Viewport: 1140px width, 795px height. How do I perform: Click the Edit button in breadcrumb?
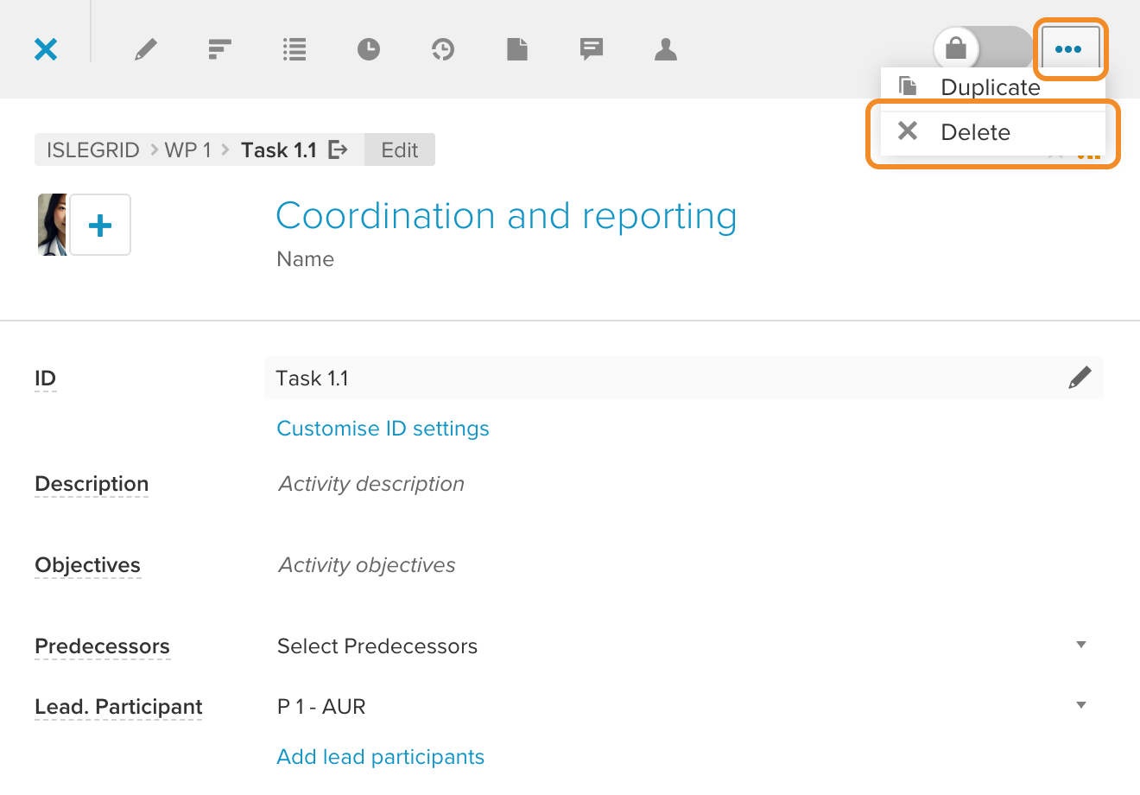coord(400,150)
